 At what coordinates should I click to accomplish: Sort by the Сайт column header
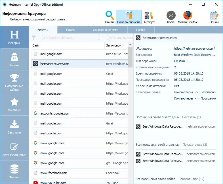click(68, 45)
